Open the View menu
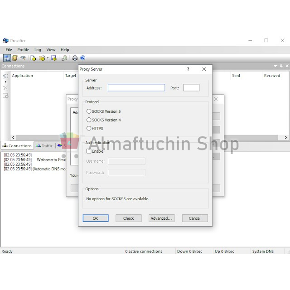This screenshot has width=290, height=290. click(x=51, y=50)
